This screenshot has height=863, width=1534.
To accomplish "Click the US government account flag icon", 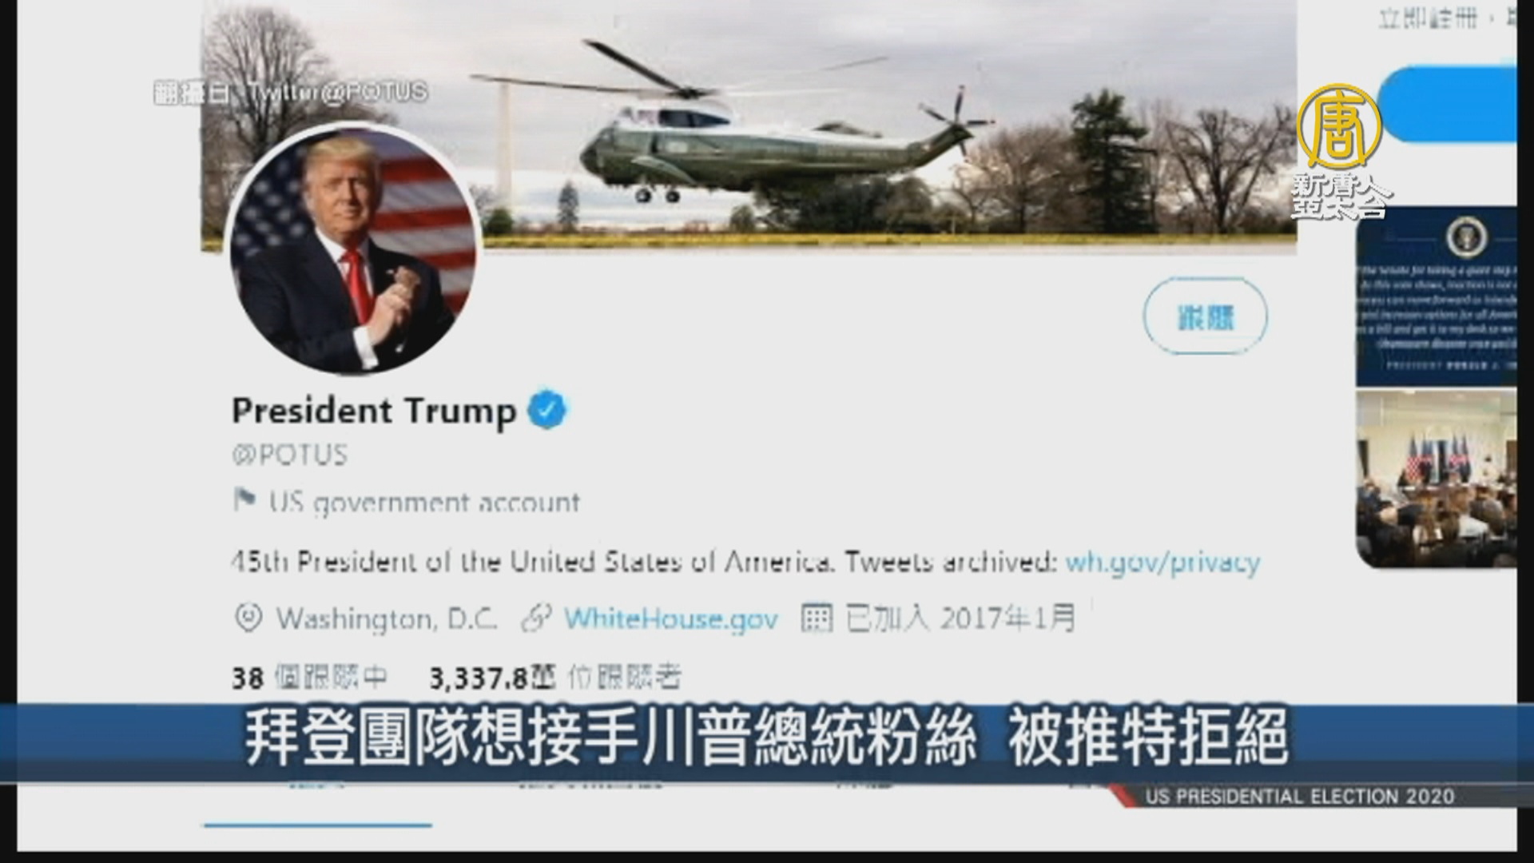I will click(x=244, y=501).
